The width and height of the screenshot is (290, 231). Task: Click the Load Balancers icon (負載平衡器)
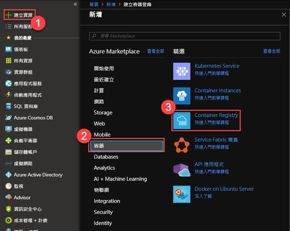click(9, 140)
